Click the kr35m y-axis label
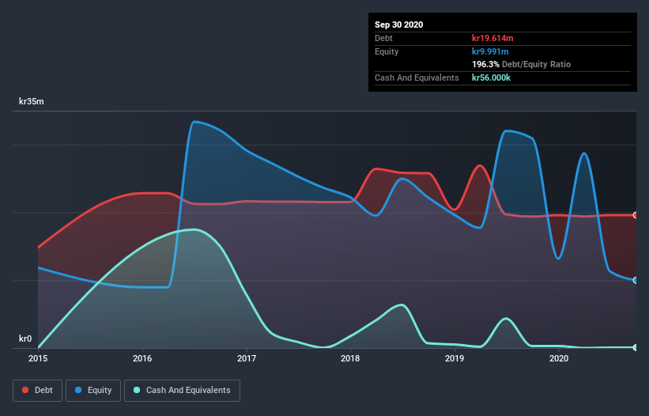 (x=32, y=101)
